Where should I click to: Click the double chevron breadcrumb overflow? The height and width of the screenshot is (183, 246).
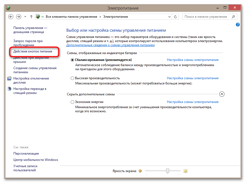pyautogui.click(x=43, y=17)
